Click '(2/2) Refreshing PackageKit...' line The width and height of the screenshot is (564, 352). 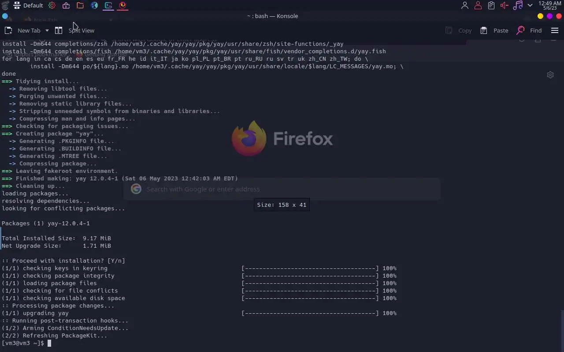tap(55, 336)
